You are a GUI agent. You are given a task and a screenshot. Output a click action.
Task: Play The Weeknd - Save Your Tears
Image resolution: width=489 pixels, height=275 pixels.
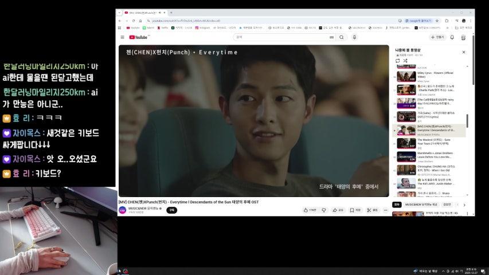(429, 143)
